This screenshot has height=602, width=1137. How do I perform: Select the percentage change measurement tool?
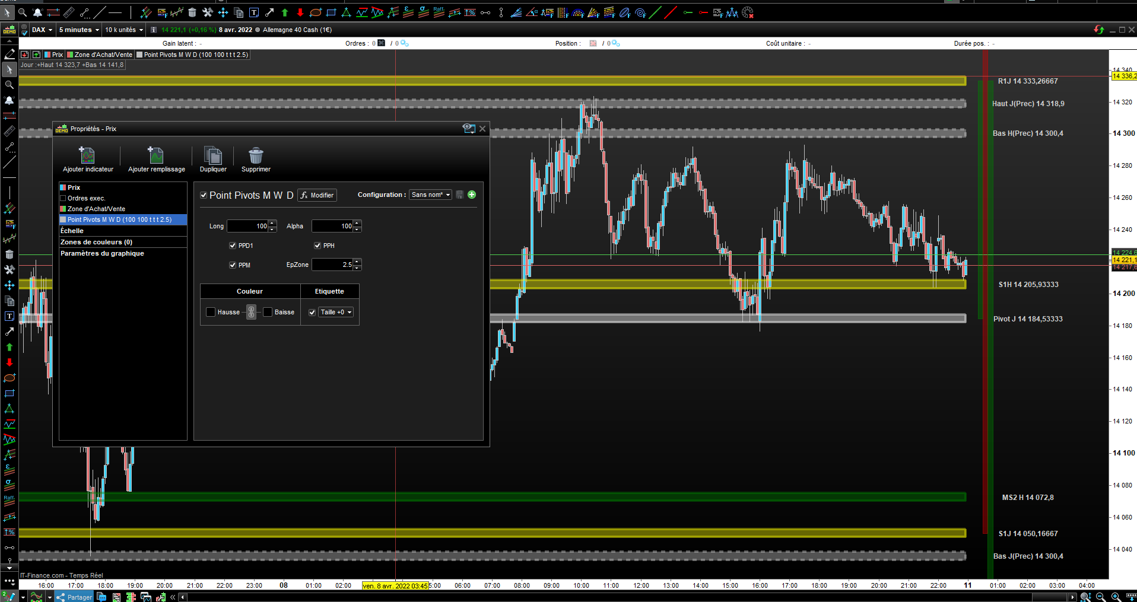pos(470,12)
